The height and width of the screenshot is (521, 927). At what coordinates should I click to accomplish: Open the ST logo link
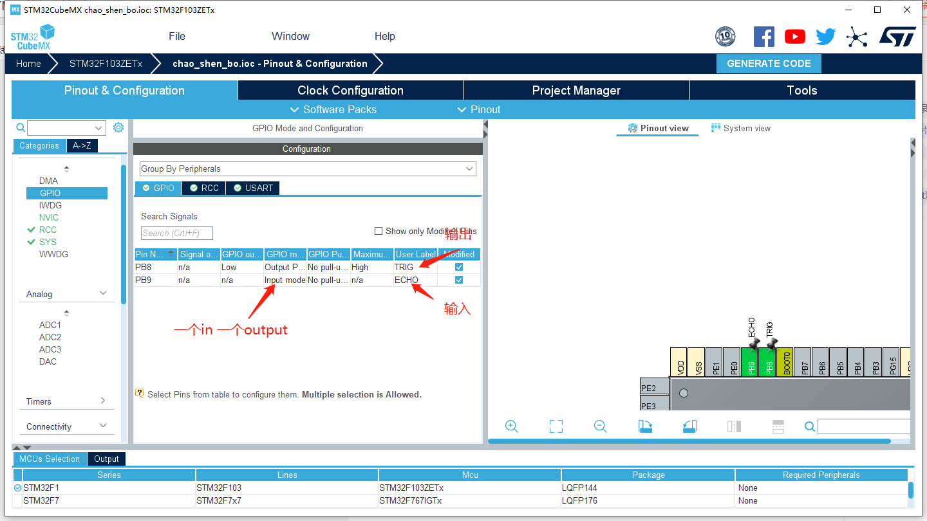[897, 37]
